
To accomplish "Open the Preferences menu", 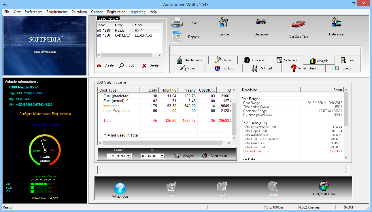I will (x=33, y=12).
